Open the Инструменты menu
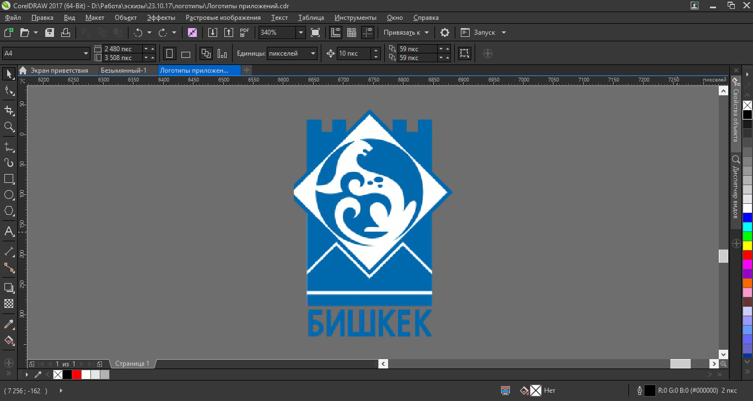The width and height of the screenshot is (753, 401). 356,18
